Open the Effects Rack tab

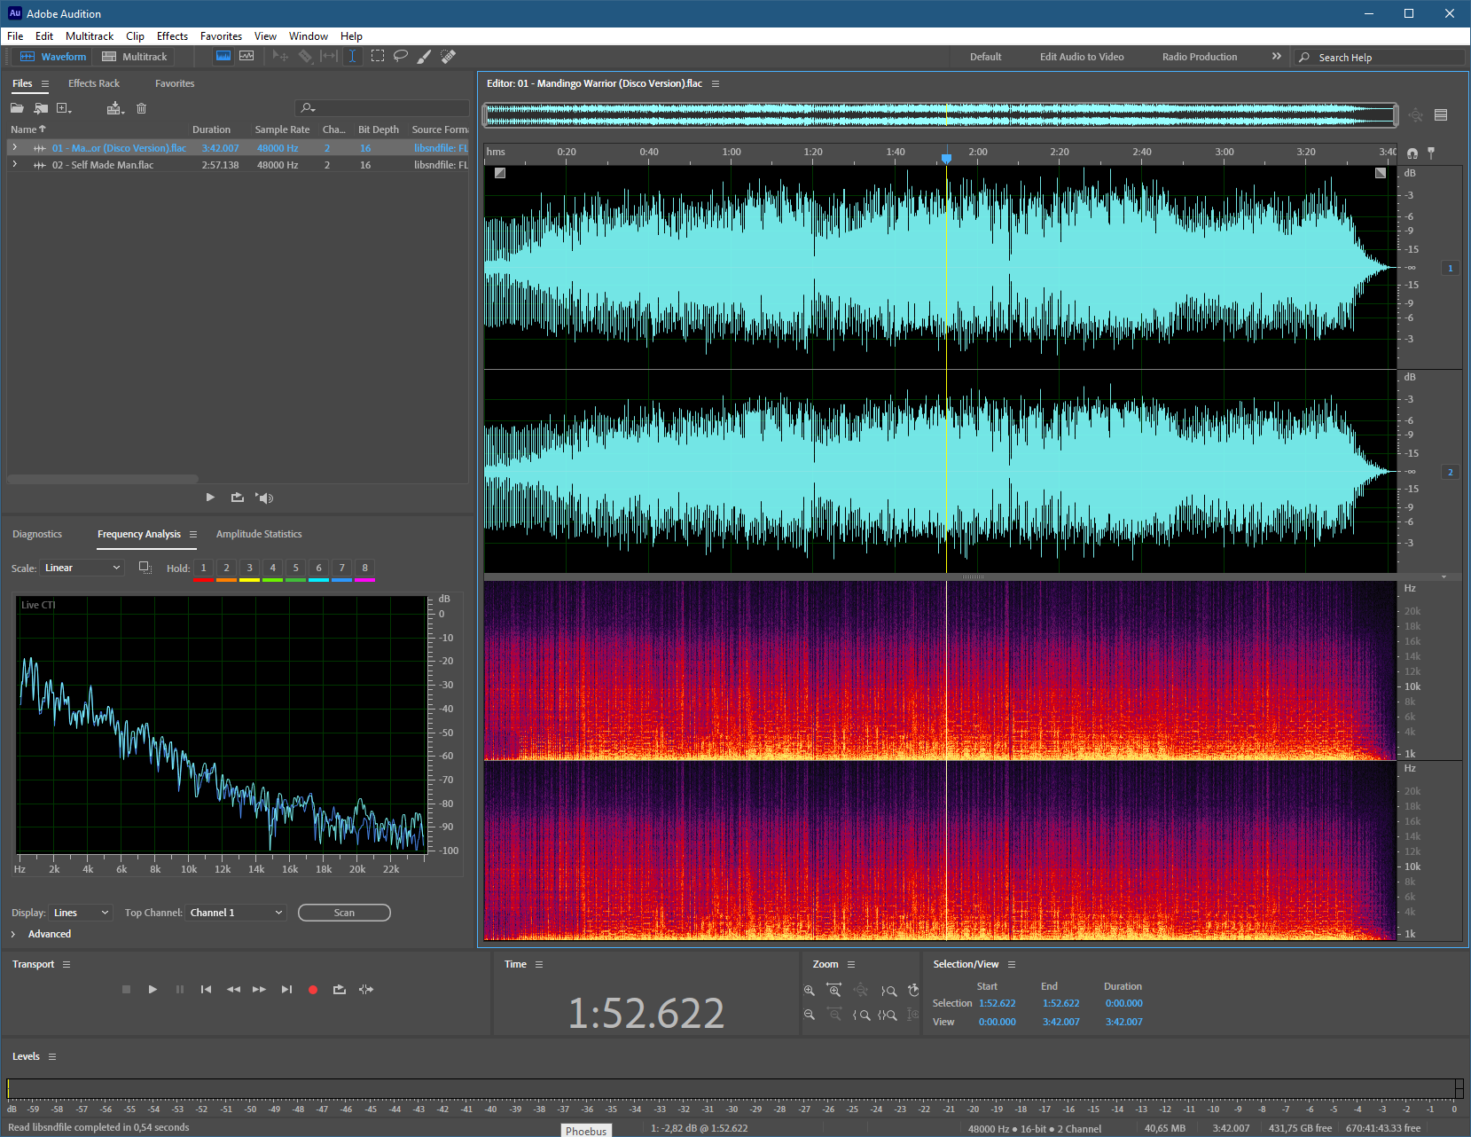click(94, 83)
